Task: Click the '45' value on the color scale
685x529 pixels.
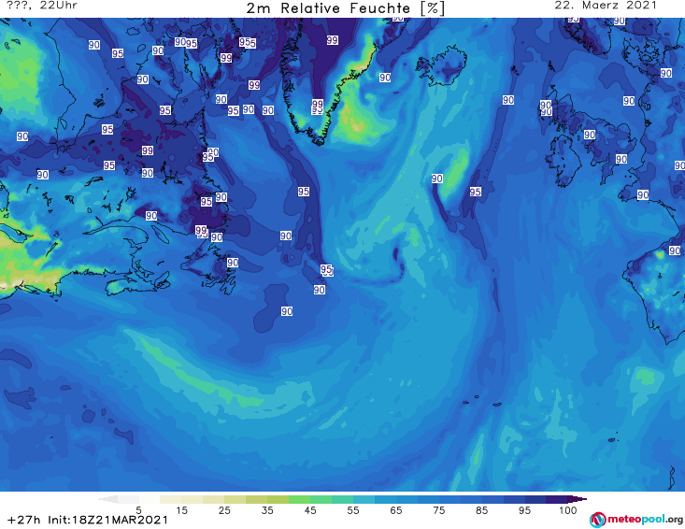Action: pos(310,510)
